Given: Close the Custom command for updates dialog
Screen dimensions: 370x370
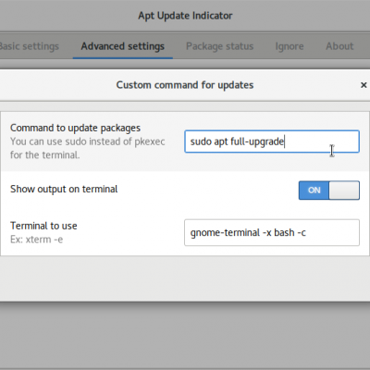Looking at the screenshot, I should [x=364, y=85].
